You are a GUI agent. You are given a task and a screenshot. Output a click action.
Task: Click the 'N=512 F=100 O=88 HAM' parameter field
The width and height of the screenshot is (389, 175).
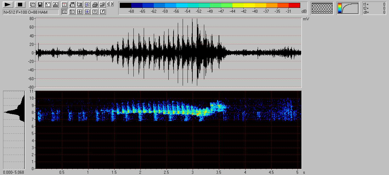[x=31, y=12]
